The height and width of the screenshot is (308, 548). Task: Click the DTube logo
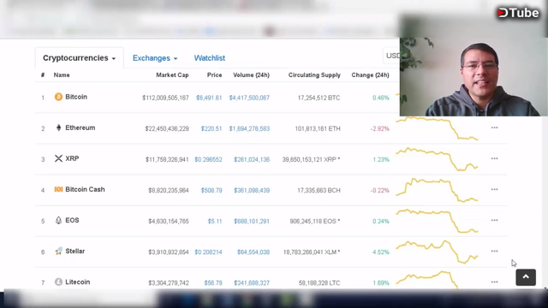click(x=518, y=13)
